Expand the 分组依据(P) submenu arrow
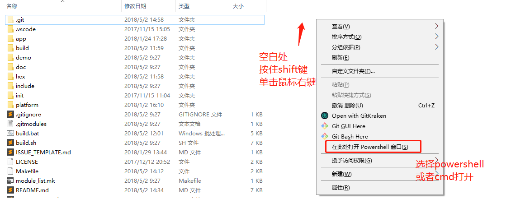This screenshot has width=511, height=208. pos(437,47)
